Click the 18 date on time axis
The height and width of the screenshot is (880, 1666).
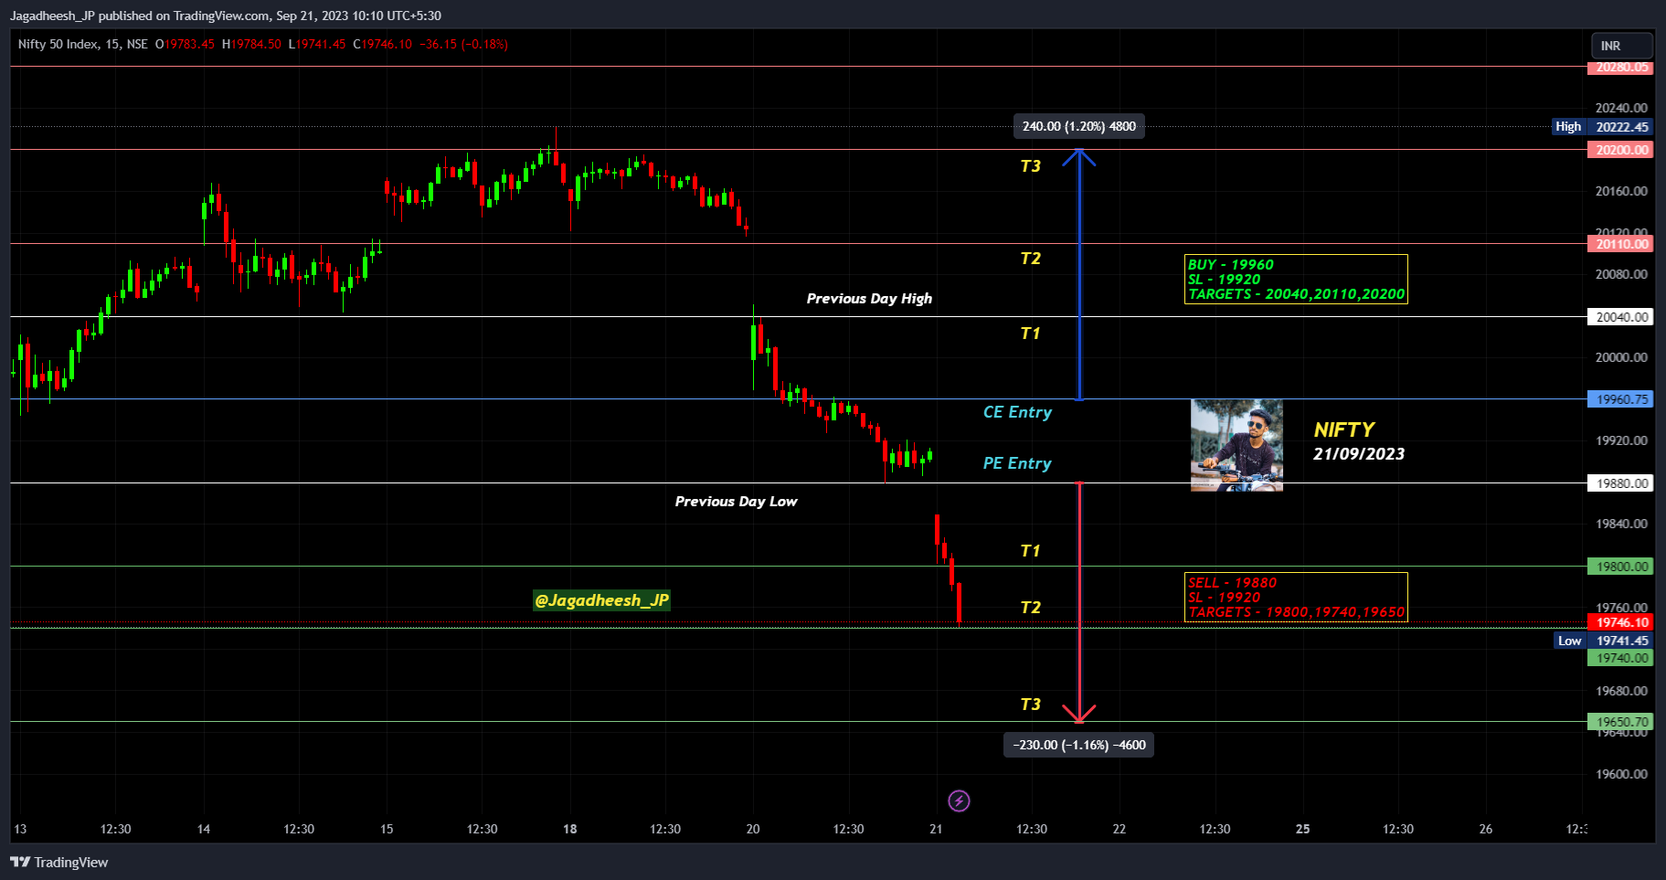click(570, 829)
